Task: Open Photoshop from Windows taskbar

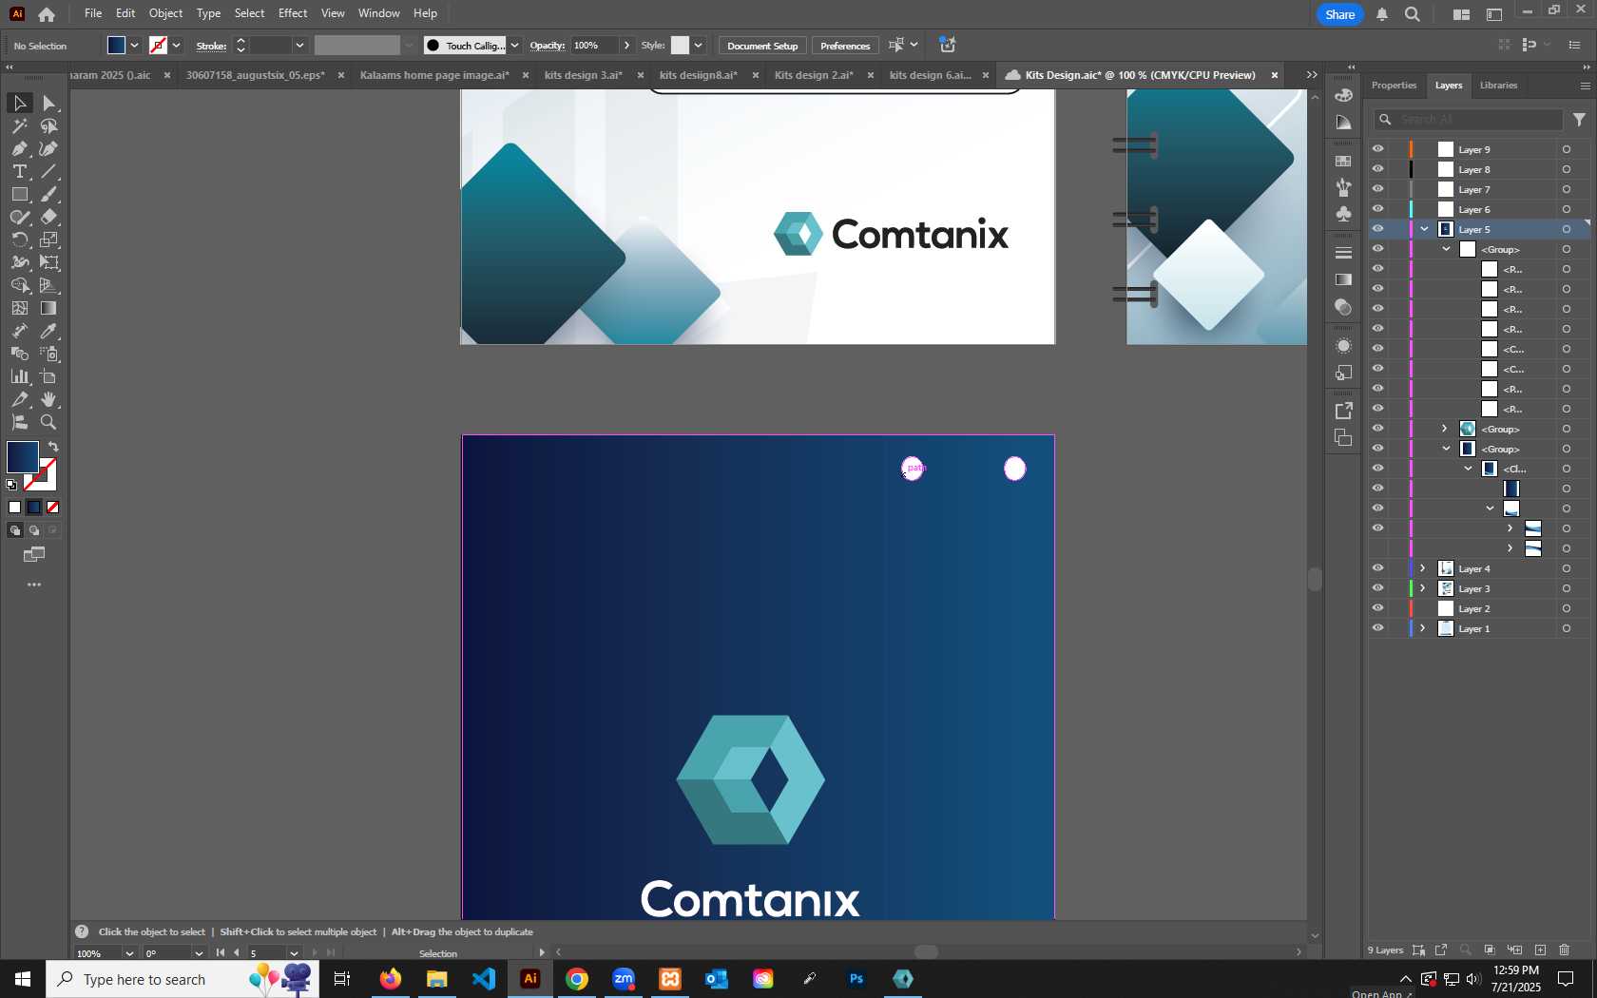Action: tap(856, 979)
